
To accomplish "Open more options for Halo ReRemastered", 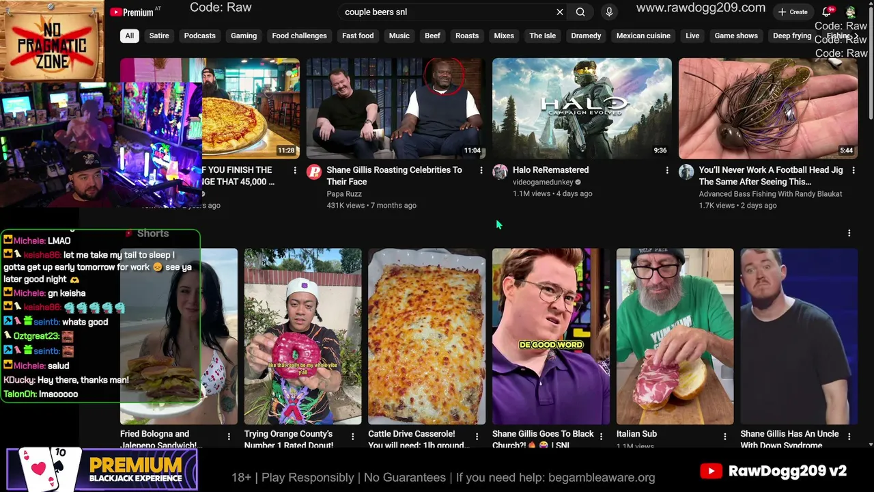I will point(667,170).
